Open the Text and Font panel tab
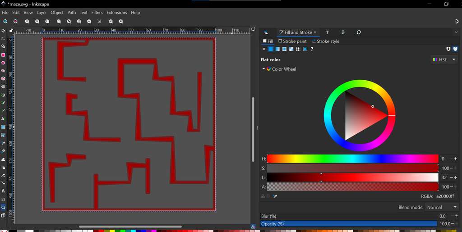The height and width of the screenshot is (232, 462). pyautogui.click(x=327, y=32)
